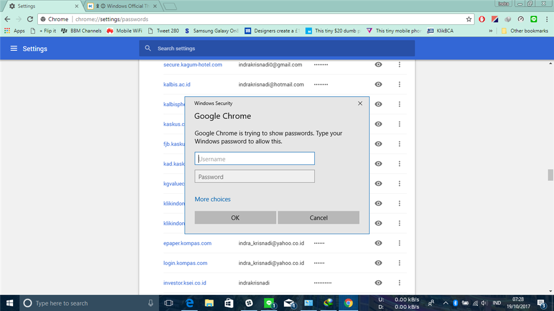Show password for login.kompas.com
The width and height of the screenshot is (554, 311).
coord(378,262)
